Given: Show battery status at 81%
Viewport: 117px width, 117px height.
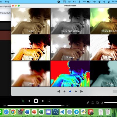Looking at the screenshot, I should pos(87,2).
